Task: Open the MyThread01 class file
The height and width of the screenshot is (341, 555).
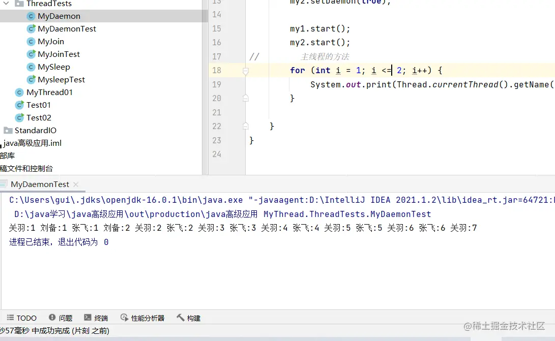Action: coord(49,92)
